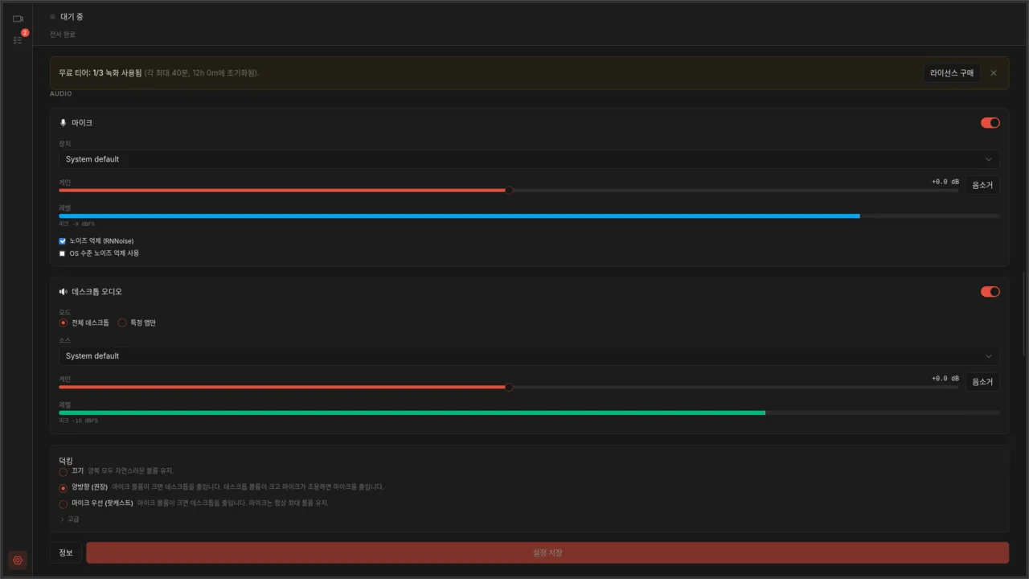Click the 라이선스 구매 button
1029x579 pixels.
tap(952, 73)
